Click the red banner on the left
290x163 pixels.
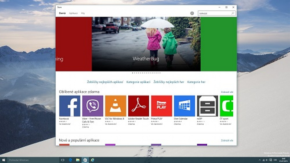click(x=74, y=44)
